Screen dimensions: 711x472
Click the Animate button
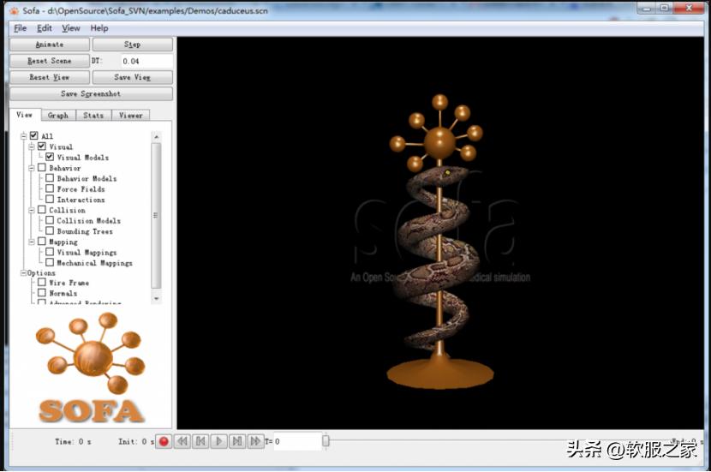coord(49,45)
